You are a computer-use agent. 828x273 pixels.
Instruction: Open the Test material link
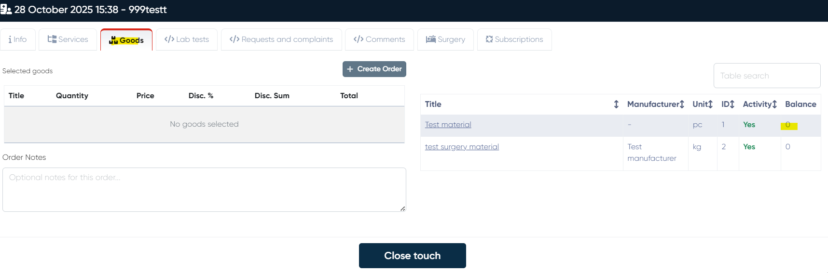tap(448, 125)
